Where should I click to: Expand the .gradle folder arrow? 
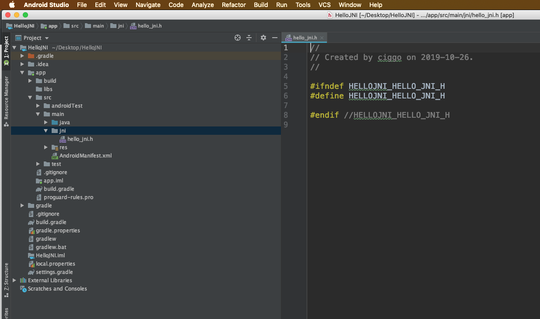coord(22,56)
